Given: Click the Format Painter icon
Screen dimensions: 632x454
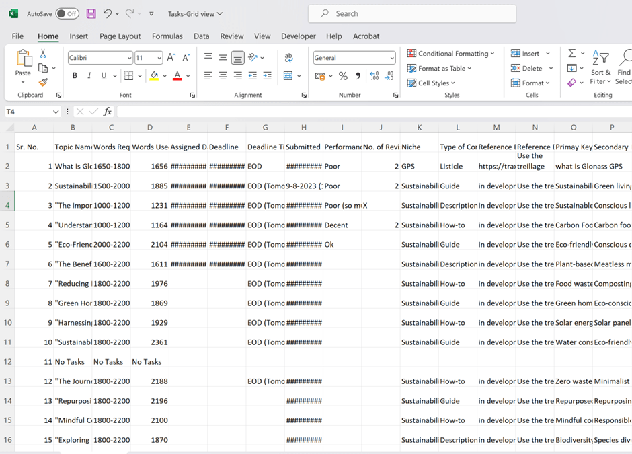Looking at the screenshot, I should (43, 82).
